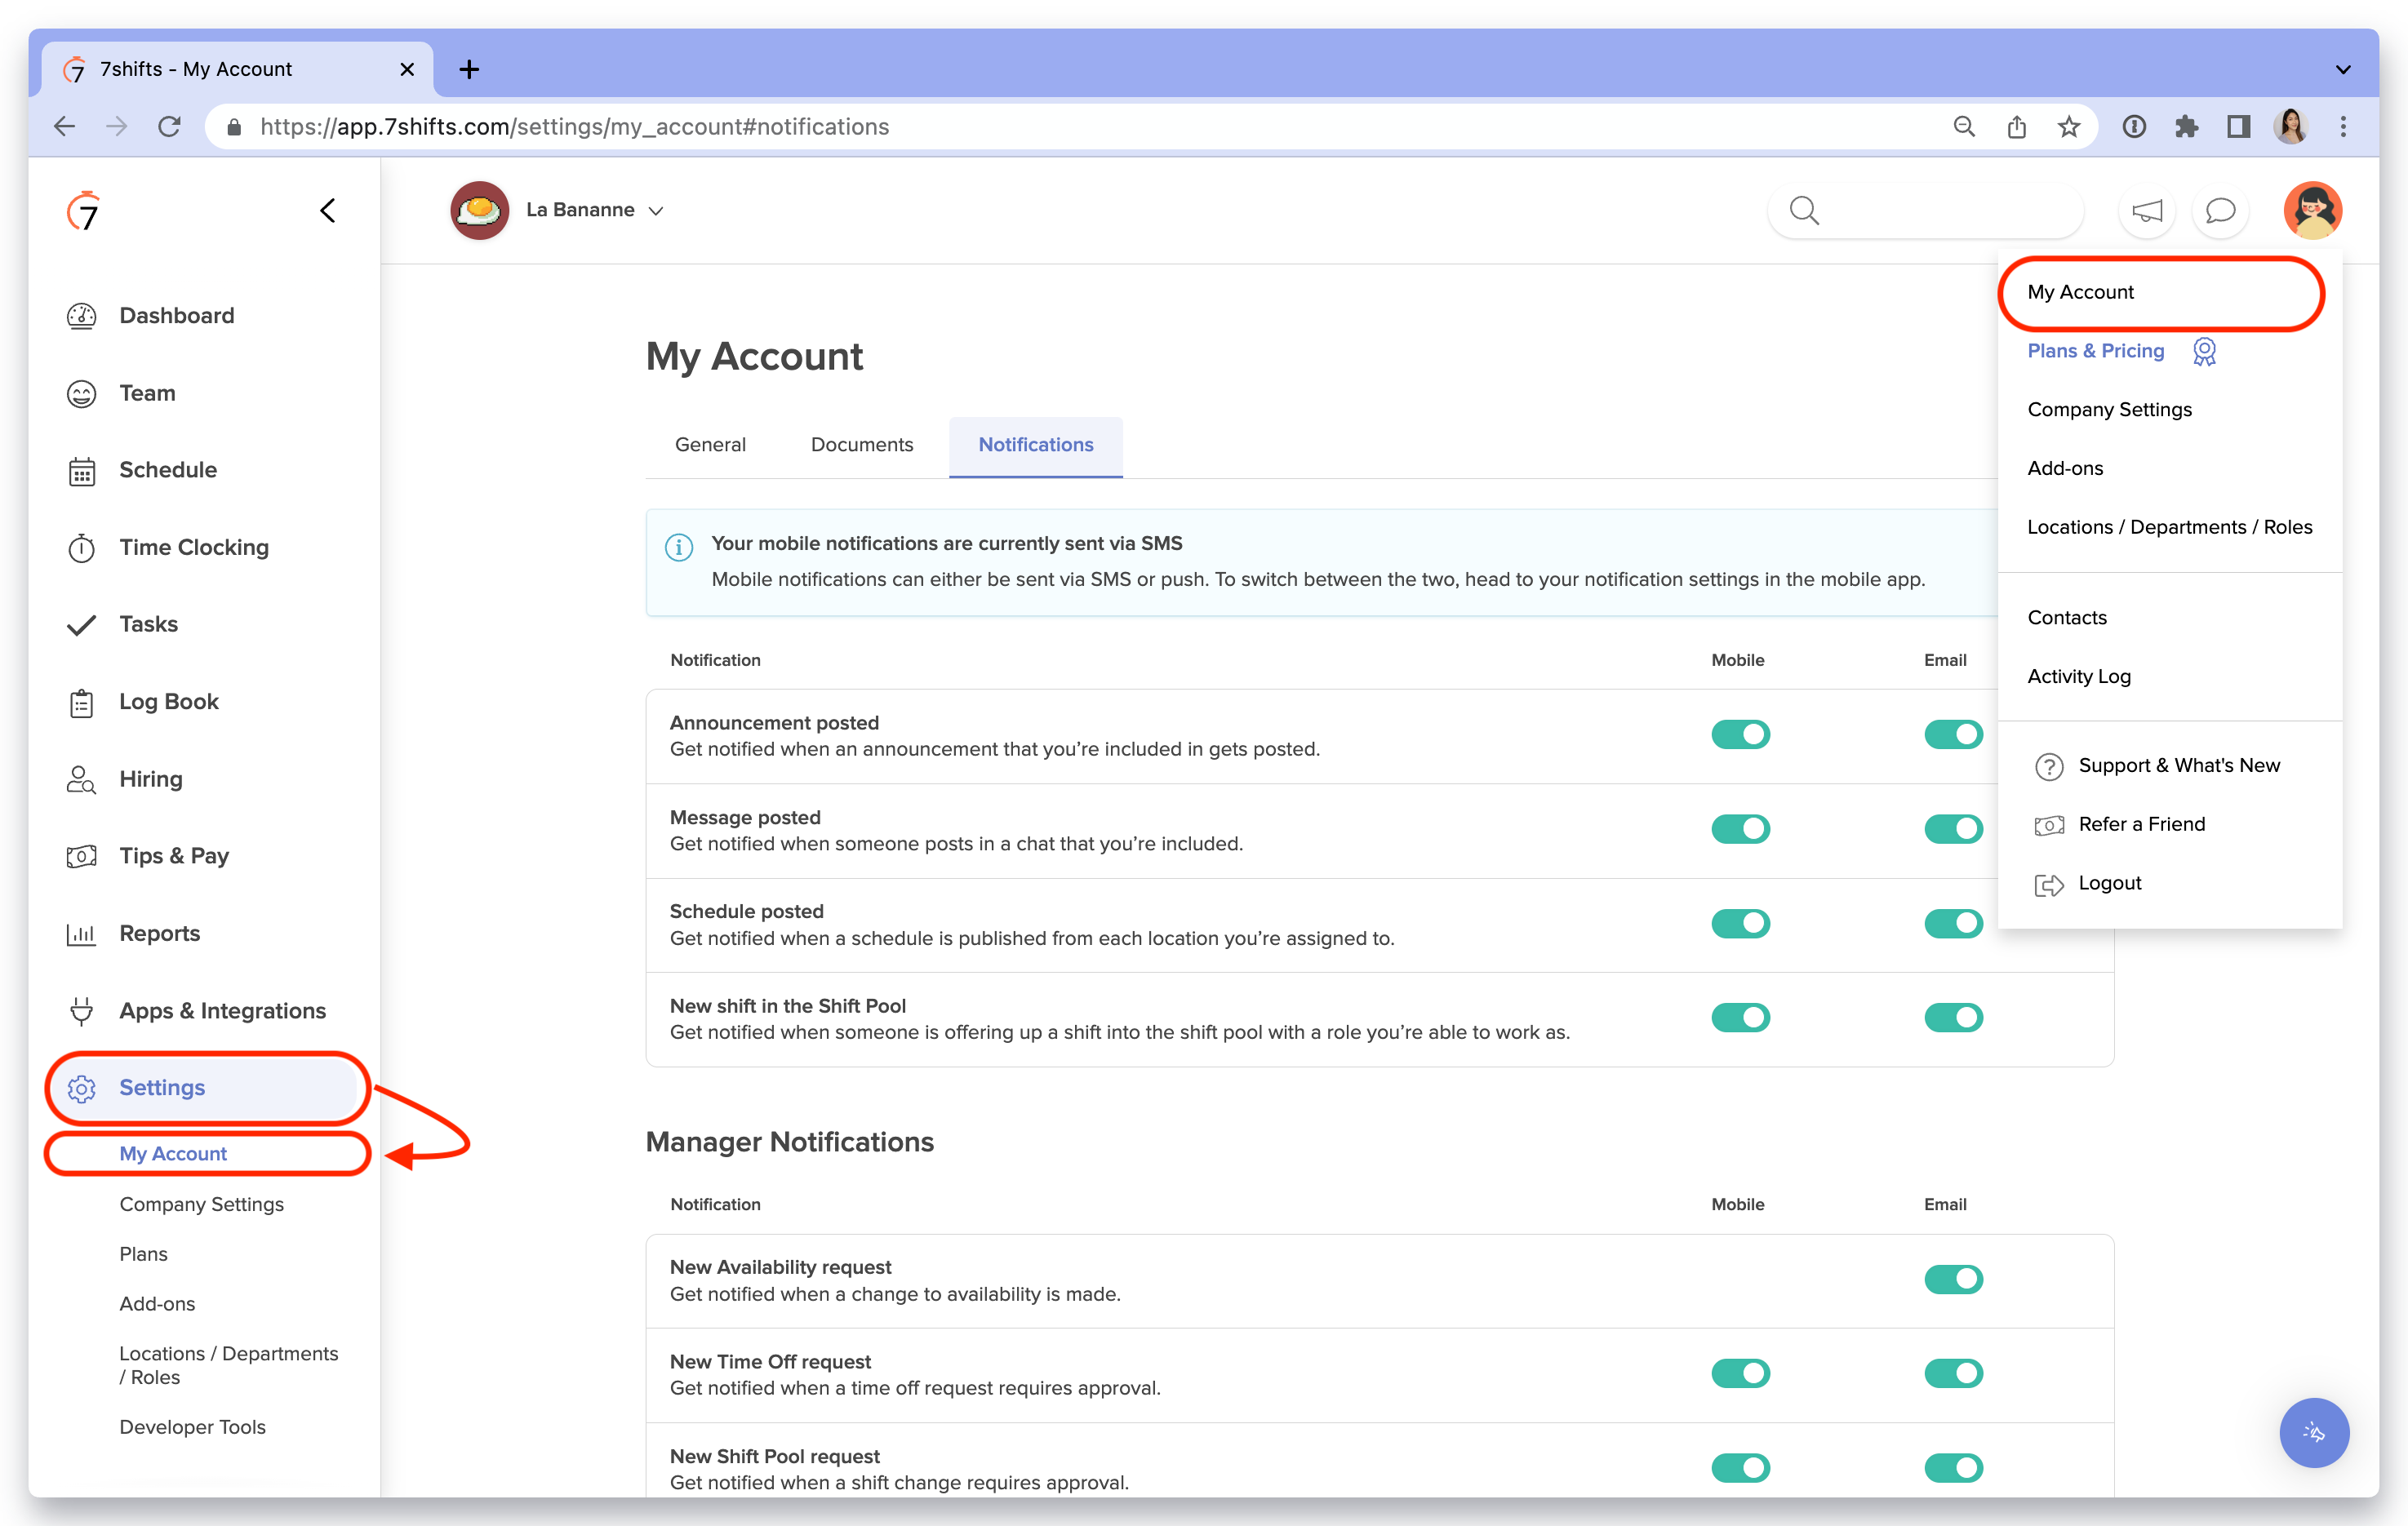Open Company Settings from profile menu

(x=2109, y=410)
